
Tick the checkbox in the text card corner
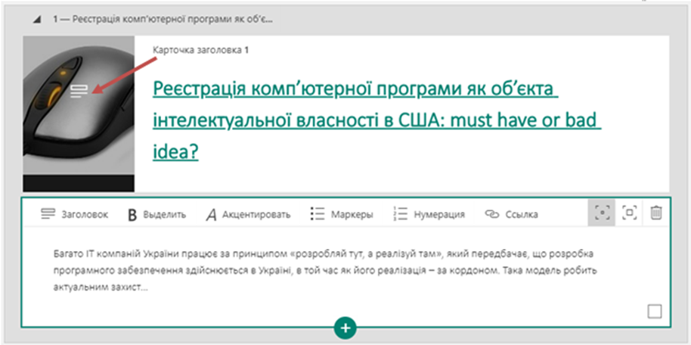[x=655, y=312]
